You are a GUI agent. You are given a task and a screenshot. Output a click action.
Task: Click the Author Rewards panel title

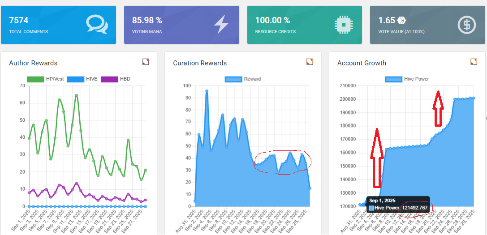[x=33, y=63]
